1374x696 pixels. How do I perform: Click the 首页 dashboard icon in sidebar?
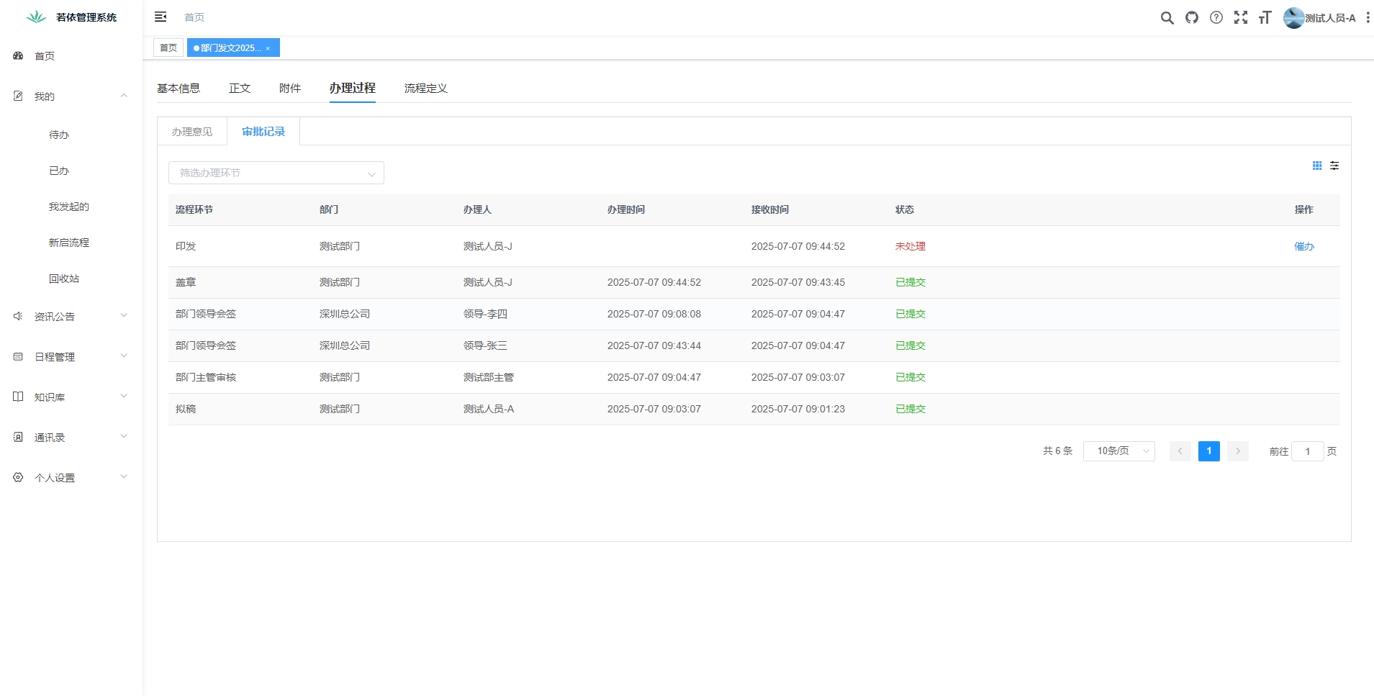(x=18, y=55)
